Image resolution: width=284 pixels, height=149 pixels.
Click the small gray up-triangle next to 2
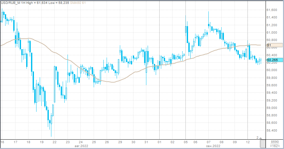click(261, 138)
